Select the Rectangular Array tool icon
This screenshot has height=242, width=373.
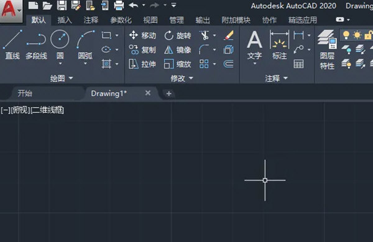click(x=204, y=64)
